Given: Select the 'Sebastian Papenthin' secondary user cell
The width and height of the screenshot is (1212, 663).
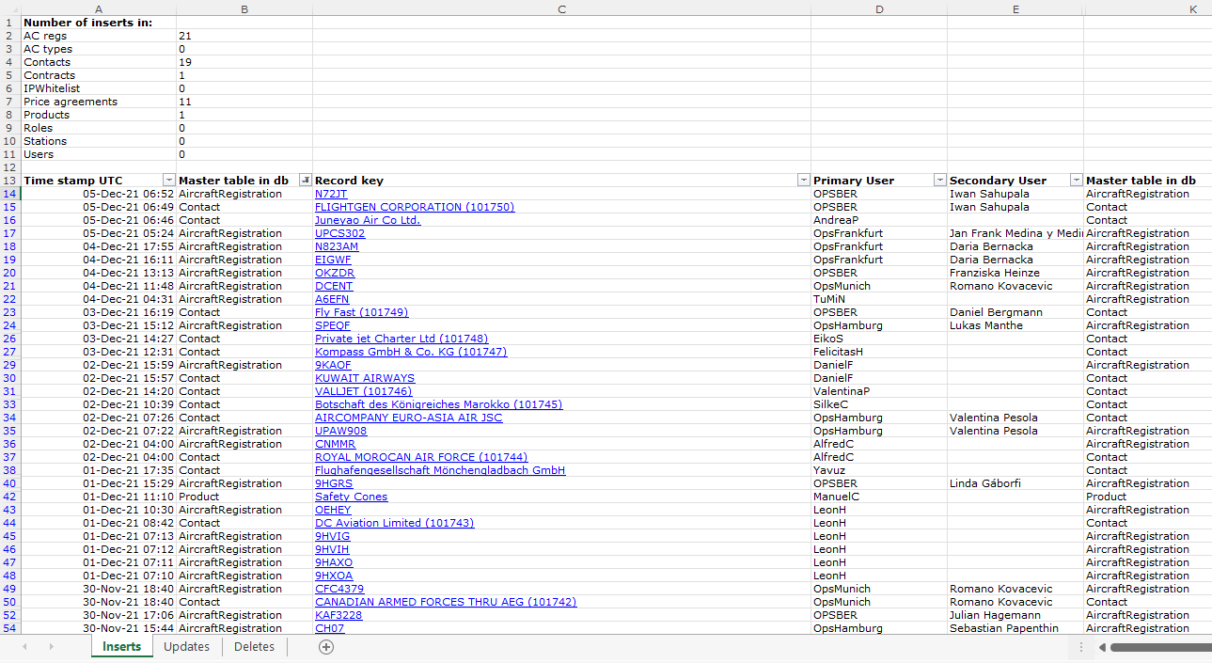Looking at the screenshot, I should coord(1015,628).
